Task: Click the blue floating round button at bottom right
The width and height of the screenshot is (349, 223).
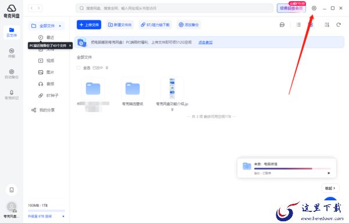Action: click(x=330, y=199)
